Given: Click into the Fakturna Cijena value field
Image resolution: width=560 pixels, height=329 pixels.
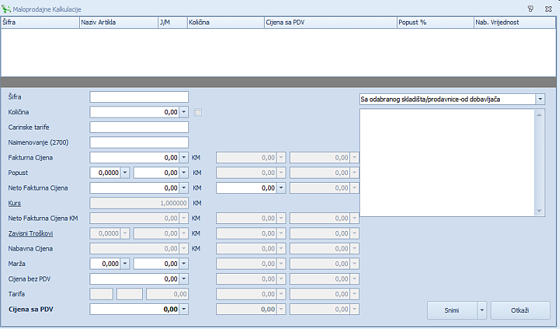Looking at the screenshot, I should (x=134, y=157).
